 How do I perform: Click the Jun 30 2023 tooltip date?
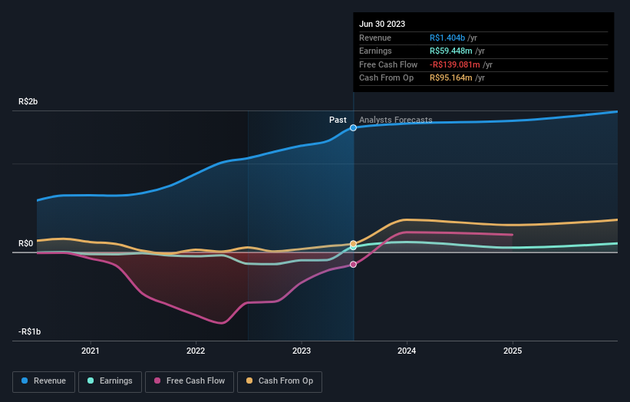tap(382, 24)
